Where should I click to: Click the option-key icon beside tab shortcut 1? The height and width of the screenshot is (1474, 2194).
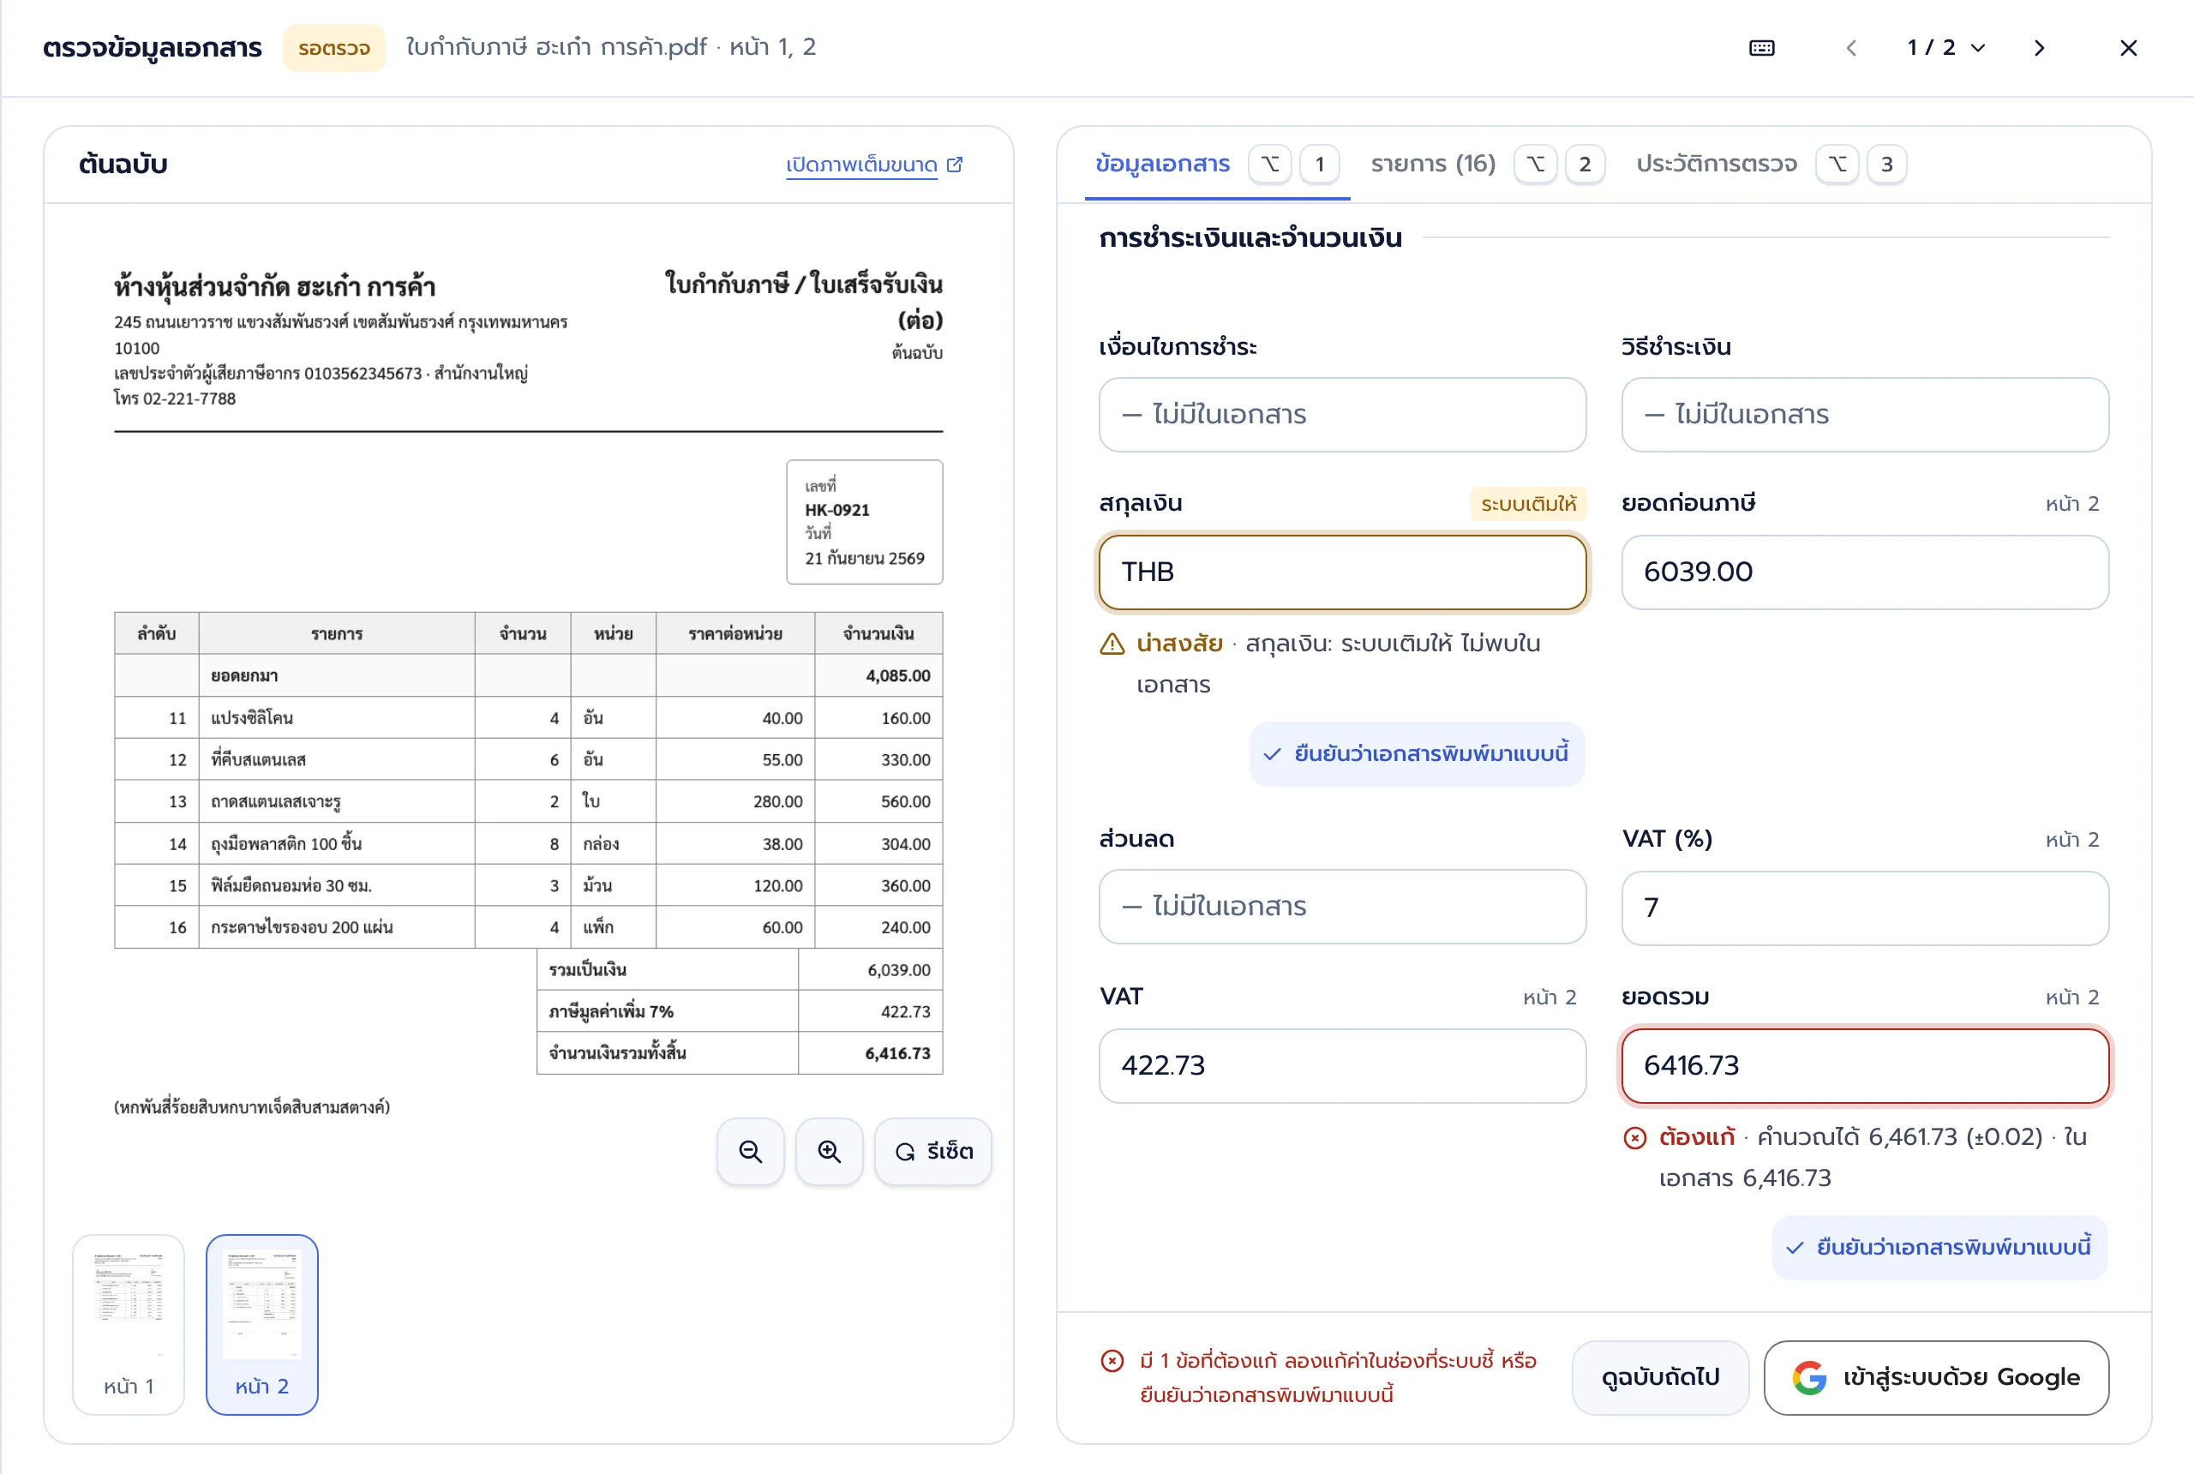pos(1270,165)
